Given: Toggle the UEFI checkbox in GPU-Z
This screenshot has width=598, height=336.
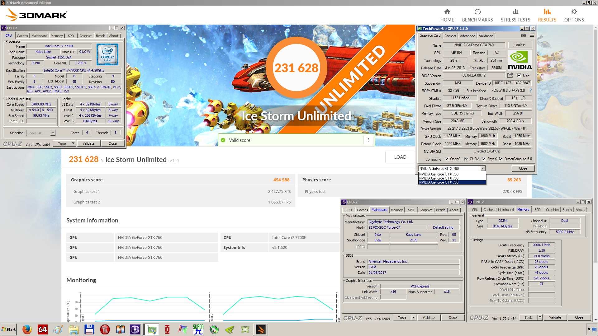Looking at the screenshot, I should pyautogui.click(x=519, y=75).
